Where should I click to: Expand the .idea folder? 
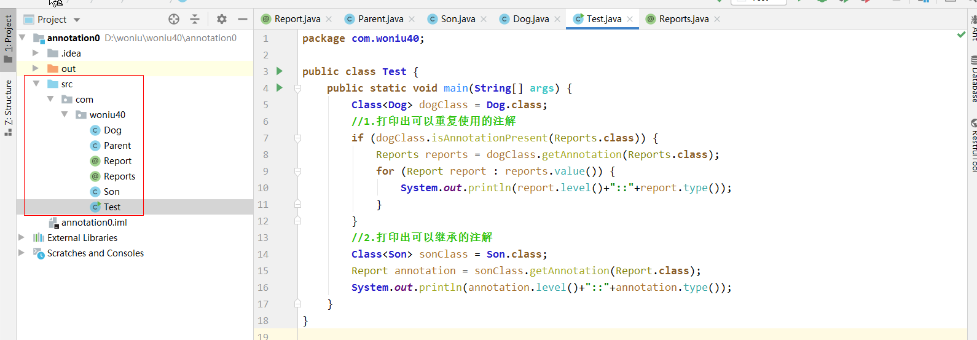pyautogui.click(x=36, y=53)
